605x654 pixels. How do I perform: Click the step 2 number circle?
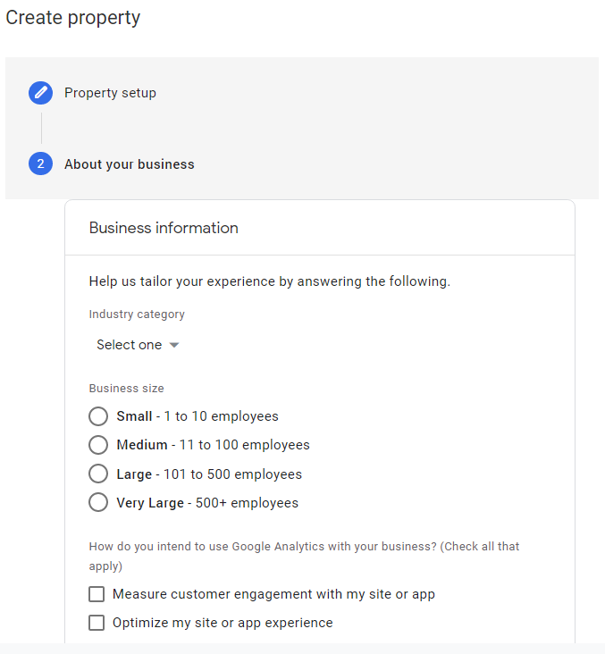pos(40,164)
